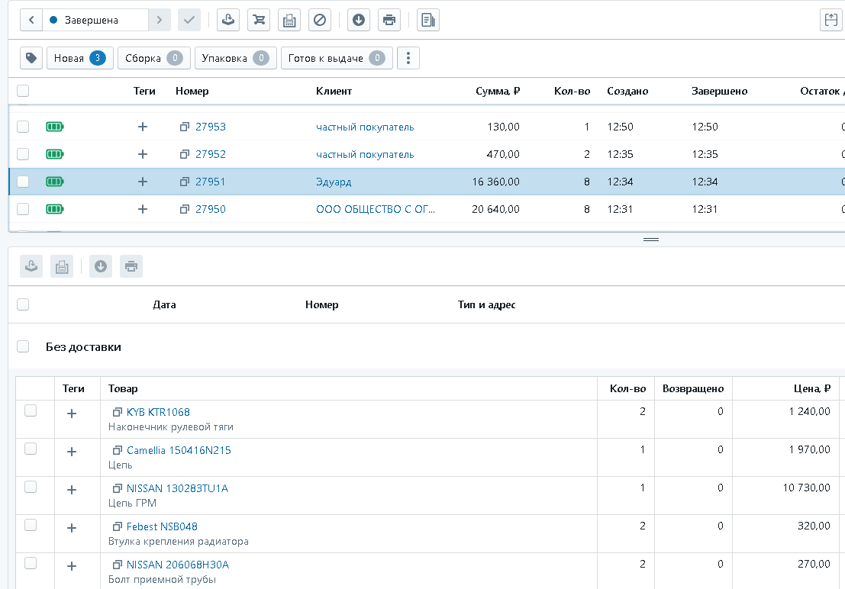Switch to the 'Новая' status tab

coord(79,58)
